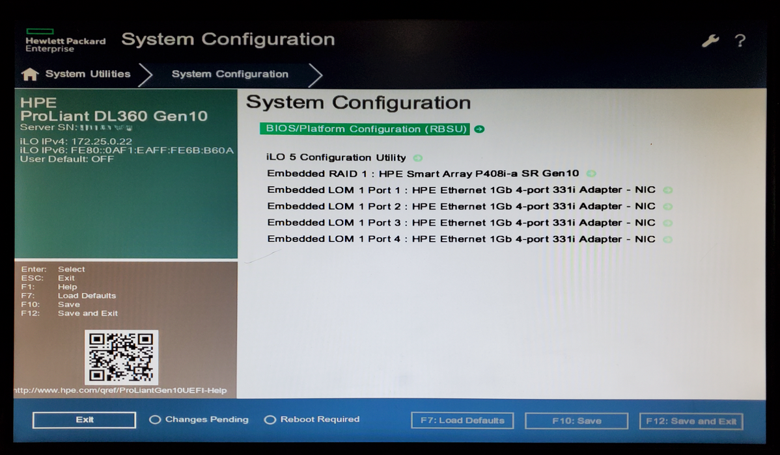Screen dimensions: 780x455
Task: Click the home icon beside System Utilities
Action: pos(30,74)
